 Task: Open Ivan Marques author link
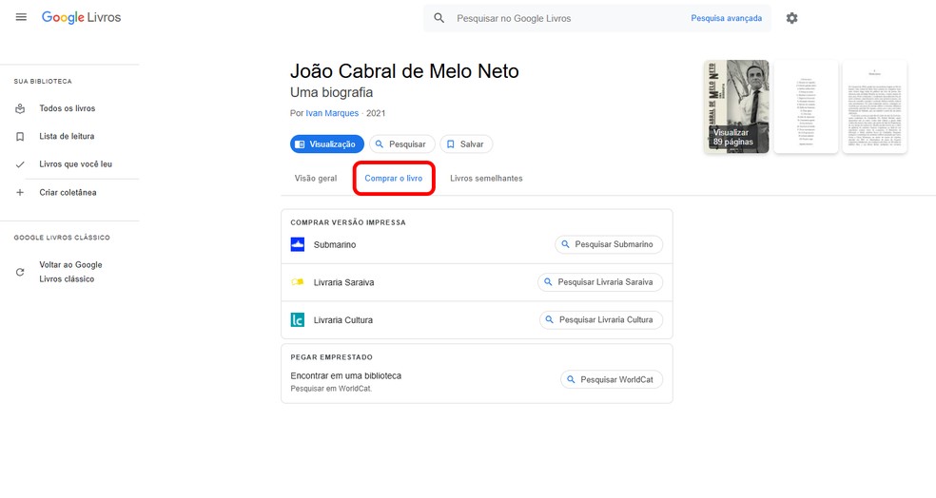point(332,113)
